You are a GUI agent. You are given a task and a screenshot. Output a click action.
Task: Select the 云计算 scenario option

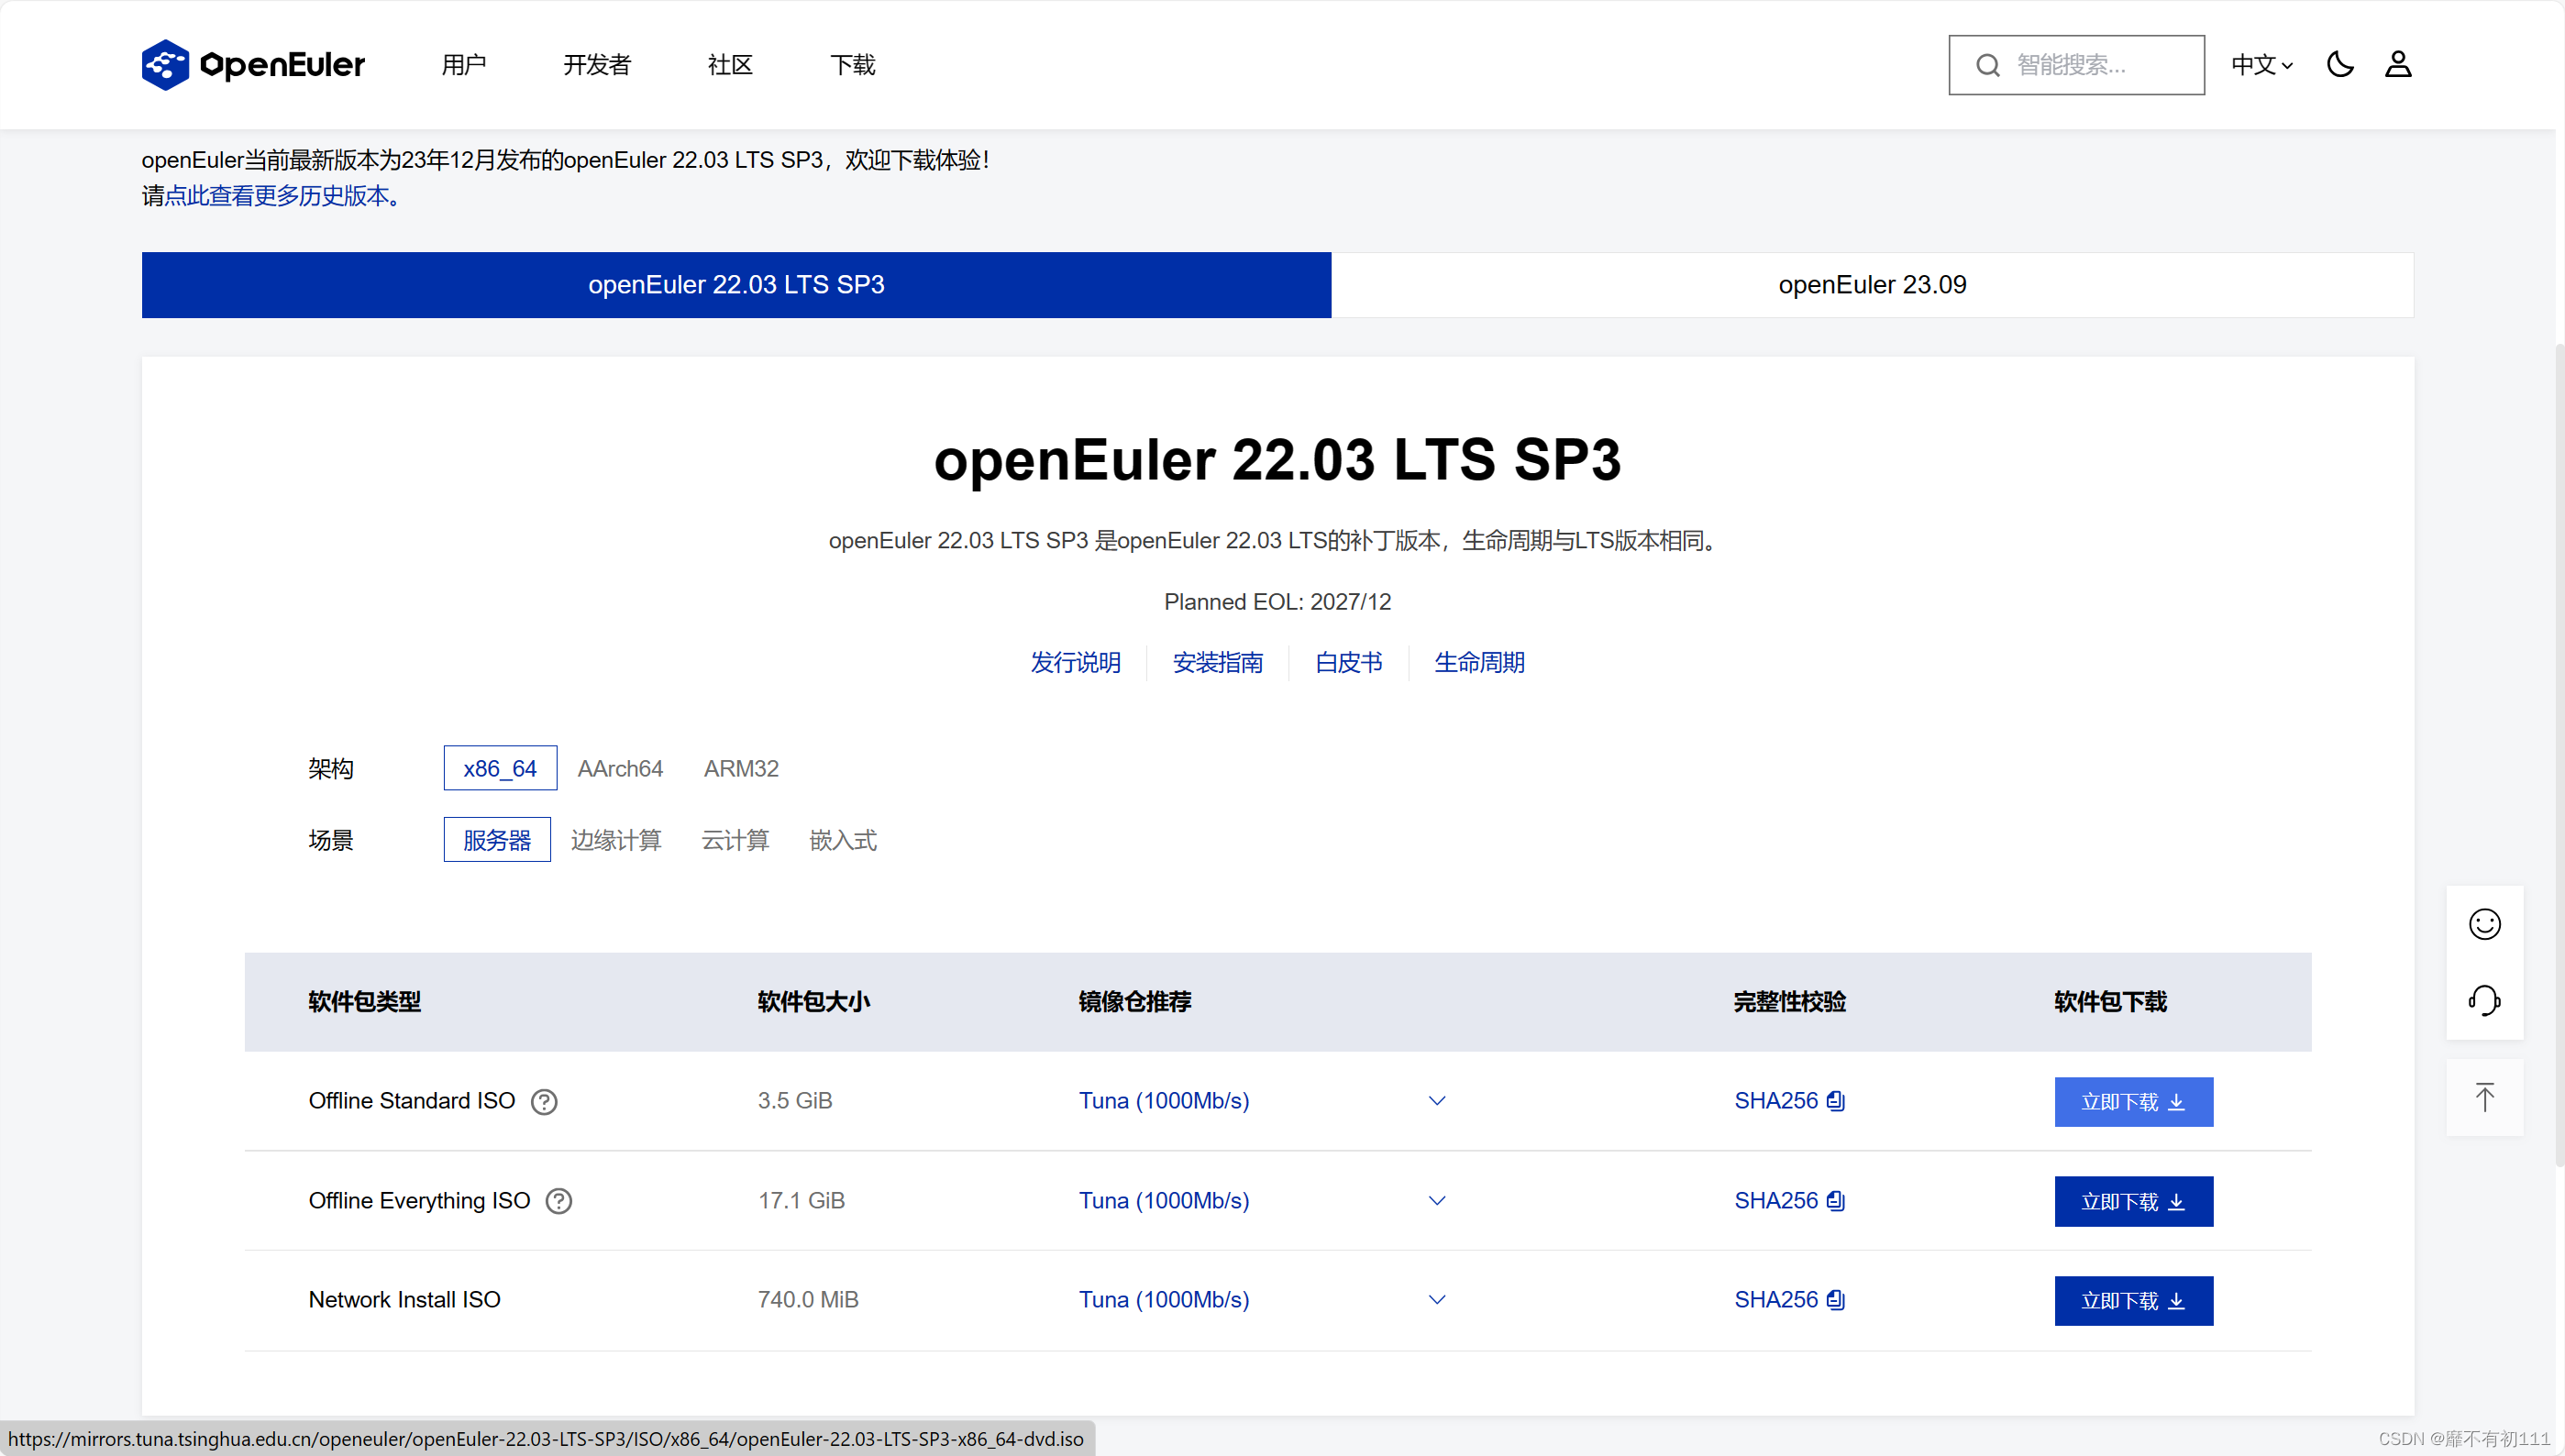(x=735, y=841)
